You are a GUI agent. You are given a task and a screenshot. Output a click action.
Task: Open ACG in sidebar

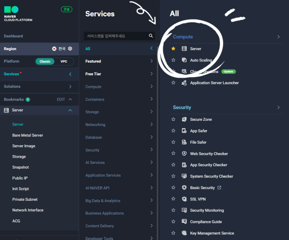point(16,221)
